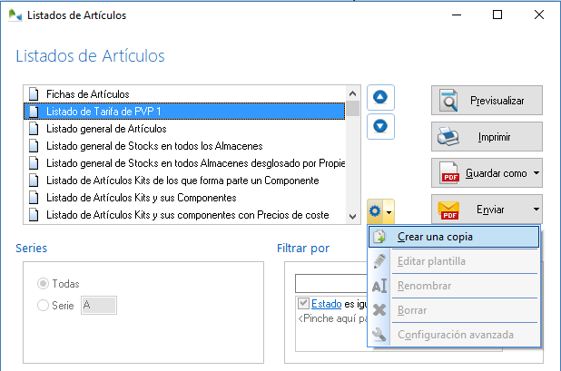
Task: Click document icon of Listado general de Artículos
Action: click(34, 129)
